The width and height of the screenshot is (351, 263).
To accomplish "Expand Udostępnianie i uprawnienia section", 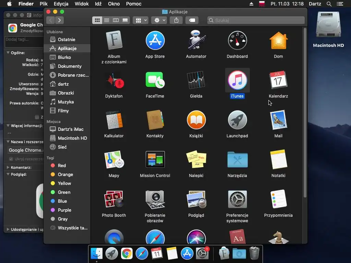I will [8, 229].
